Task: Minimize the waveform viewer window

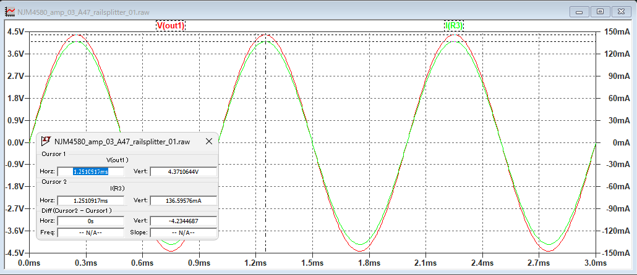Action: coord(579,11)
